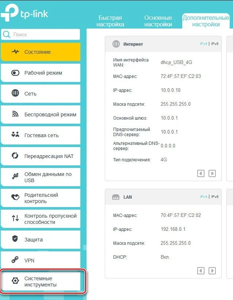Click the Гостевая сеть people icon

pos(15,135)
